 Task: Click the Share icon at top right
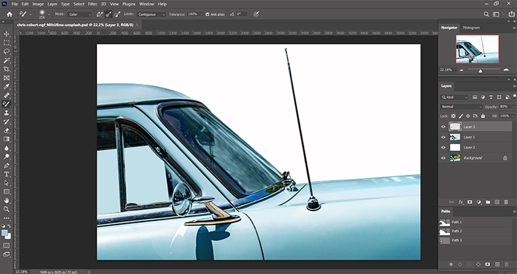(x=511, y=14)
